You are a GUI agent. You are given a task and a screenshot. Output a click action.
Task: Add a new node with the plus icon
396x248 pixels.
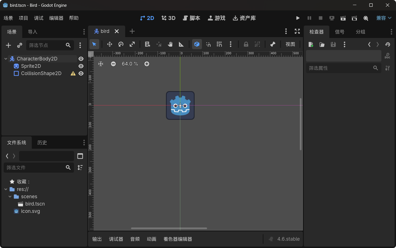(x=8, y=45)
